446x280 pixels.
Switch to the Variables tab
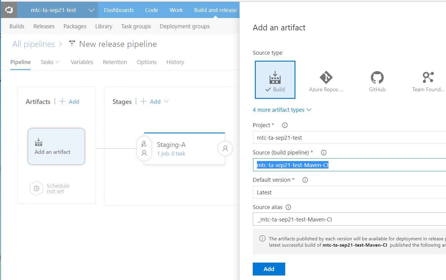(x=82, y=62)
